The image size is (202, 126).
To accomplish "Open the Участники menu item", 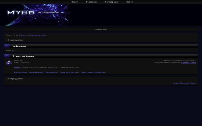I will point(91,2).
